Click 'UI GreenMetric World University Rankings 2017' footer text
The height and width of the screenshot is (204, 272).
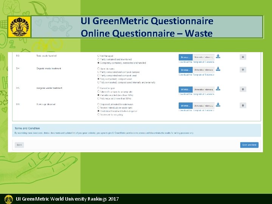point(67,199)
